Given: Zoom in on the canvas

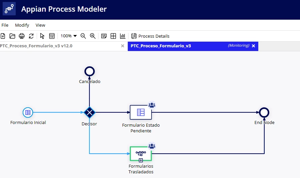Looking at the screenshot, I should (93, 36).
